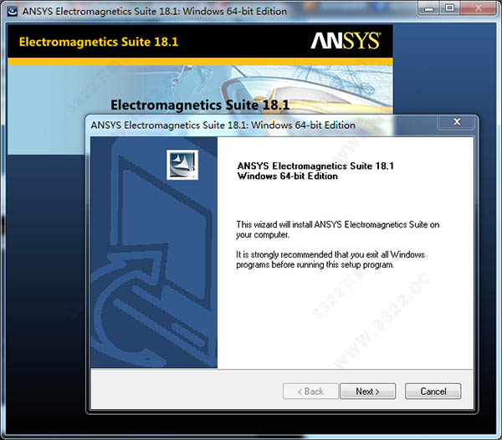Click the wizard dialog title bar text

coord(223,125)
